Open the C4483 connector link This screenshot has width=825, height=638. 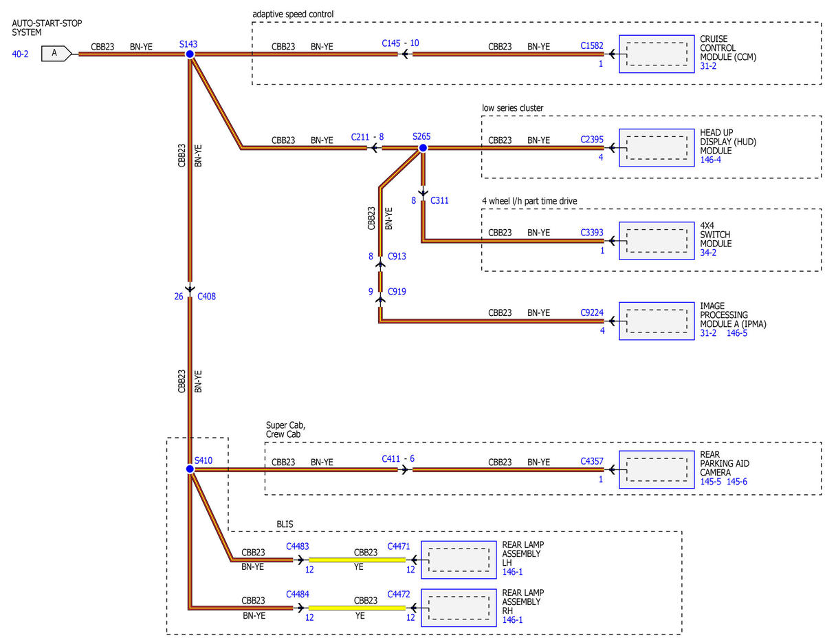(298, 546)
